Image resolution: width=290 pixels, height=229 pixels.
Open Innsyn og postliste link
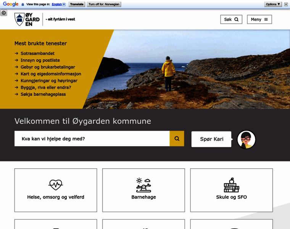(40, 60)
